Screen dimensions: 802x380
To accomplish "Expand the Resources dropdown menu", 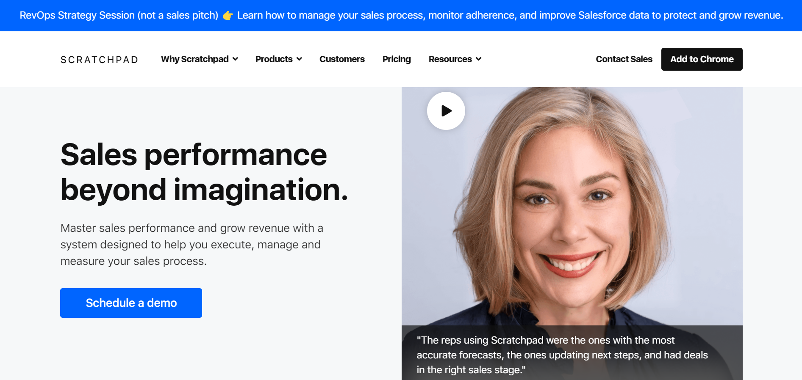I will (455, 59).
